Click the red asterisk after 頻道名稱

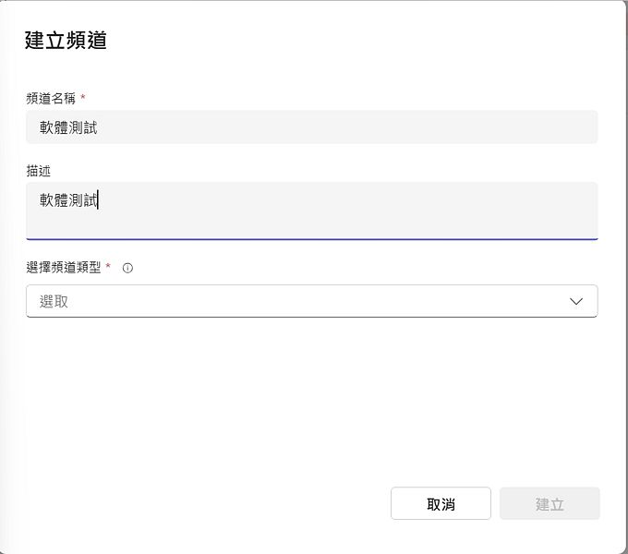coord(83,97)
